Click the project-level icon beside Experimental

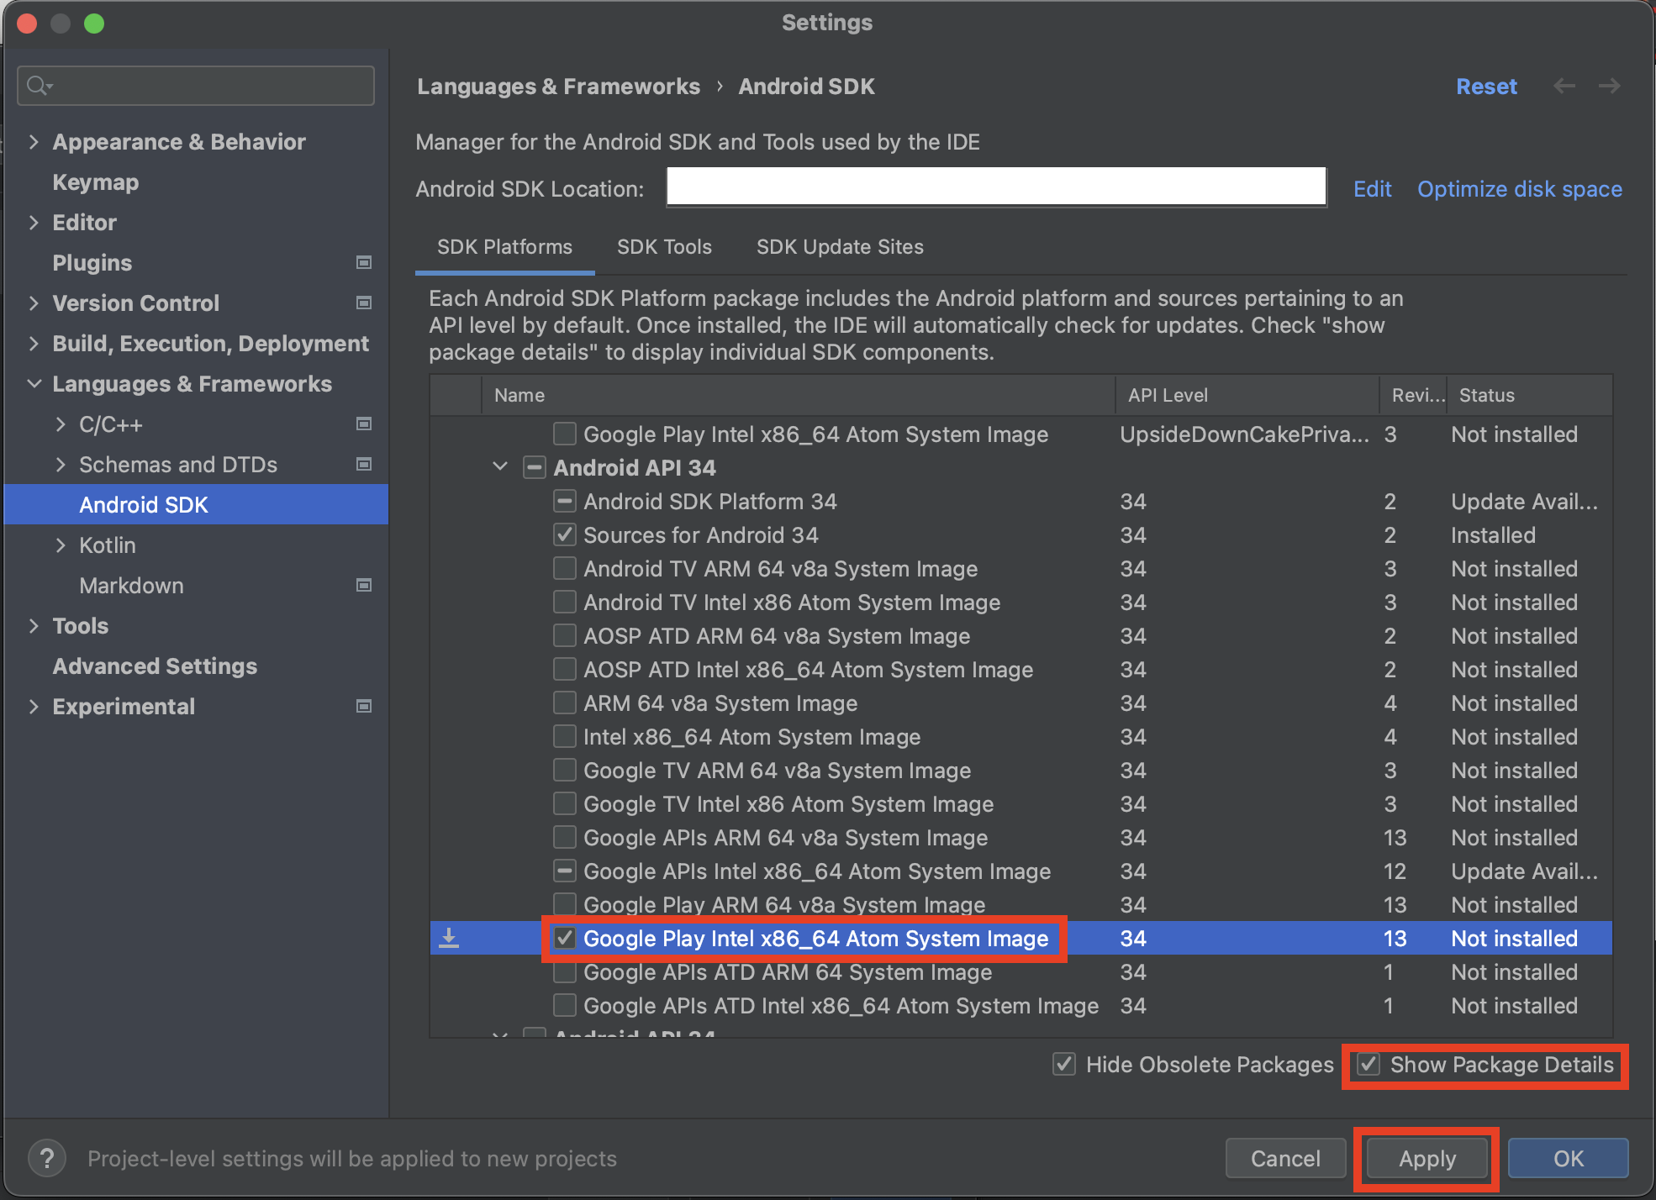point(364,707)
